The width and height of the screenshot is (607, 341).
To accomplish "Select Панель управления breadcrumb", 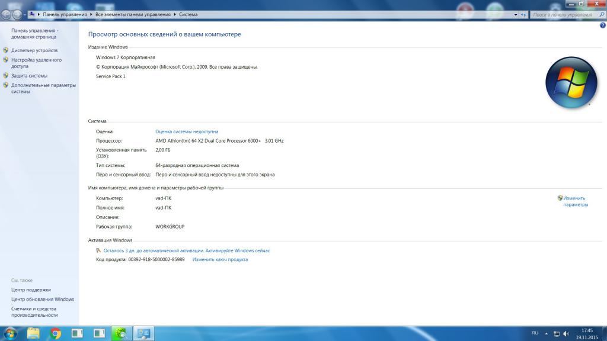I will (65, 14).
